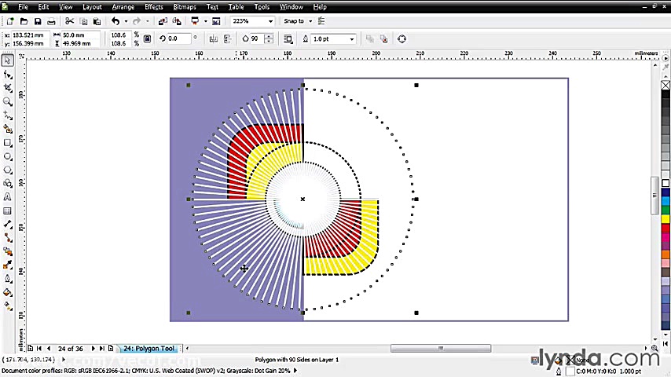Choose the Crop tool in toolbox
The width and height of the screenshot is (671, 377).
pyautogui.click(x=8, y=88)
